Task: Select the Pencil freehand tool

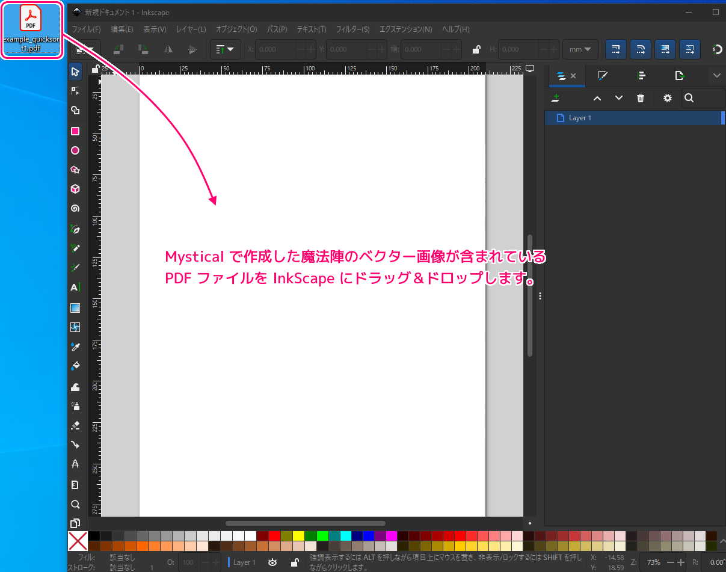Action: 75,248
